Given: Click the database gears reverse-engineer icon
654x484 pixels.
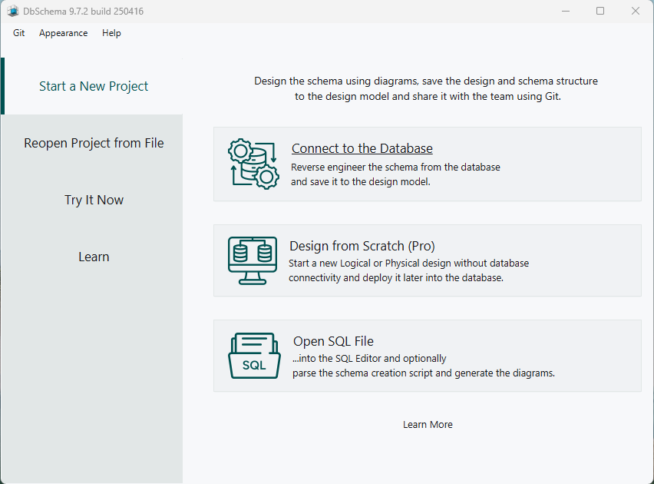Looking at the screenshot, I should [x=253, y=164].
